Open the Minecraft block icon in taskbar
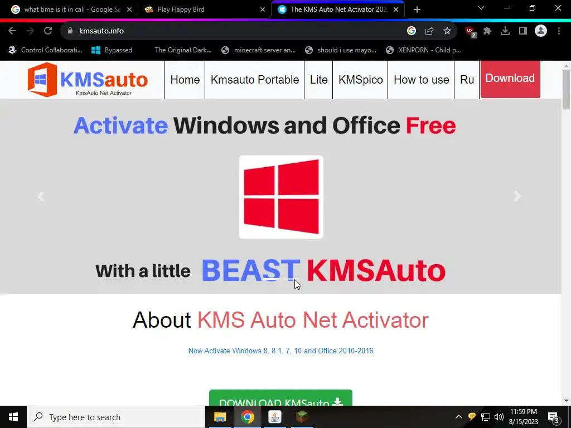This screenshot has width=571, height=428. (302, 417)
